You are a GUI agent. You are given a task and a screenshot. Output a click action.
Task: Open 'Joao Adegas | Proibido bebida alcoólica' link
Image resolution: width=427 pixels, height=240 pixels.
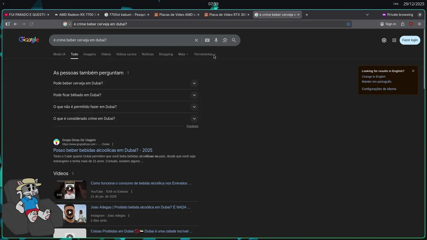[x=140, y=207]
